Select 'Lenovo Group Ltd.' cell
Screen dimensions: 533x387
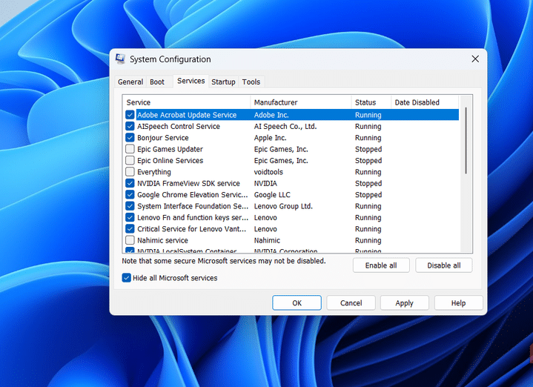[283, 206]
